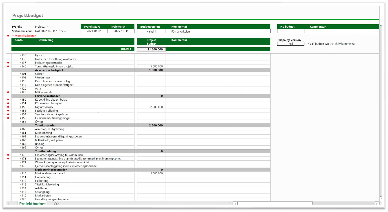
Task: Select the 'Fallbetong' cell
Action: pos(85,181)
